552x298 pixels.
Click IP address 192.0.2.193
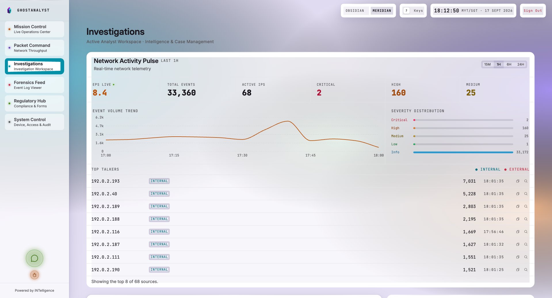pos(105,181)
